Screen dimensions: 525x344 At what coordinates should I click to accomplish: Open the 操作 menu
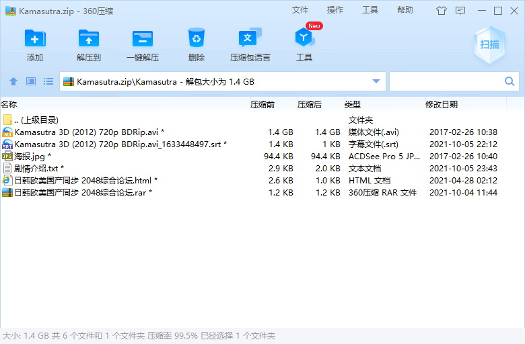click(x=335, y=10)
